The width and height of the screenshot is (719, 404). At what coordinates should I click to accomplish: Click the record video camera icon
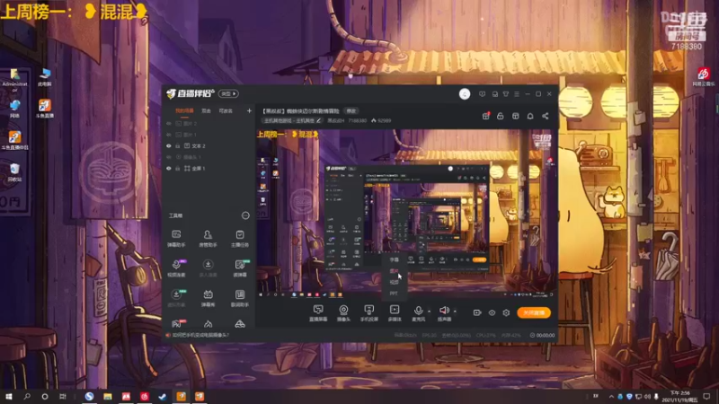[x=477, y=312]
